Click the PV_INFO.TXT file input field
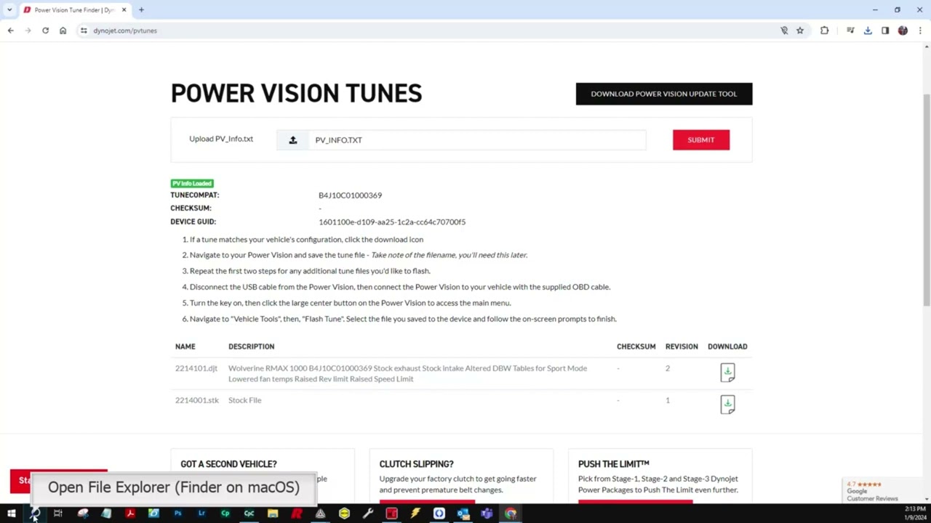The image size is (931, 523). pyautogui.click(x=477, y=140)
